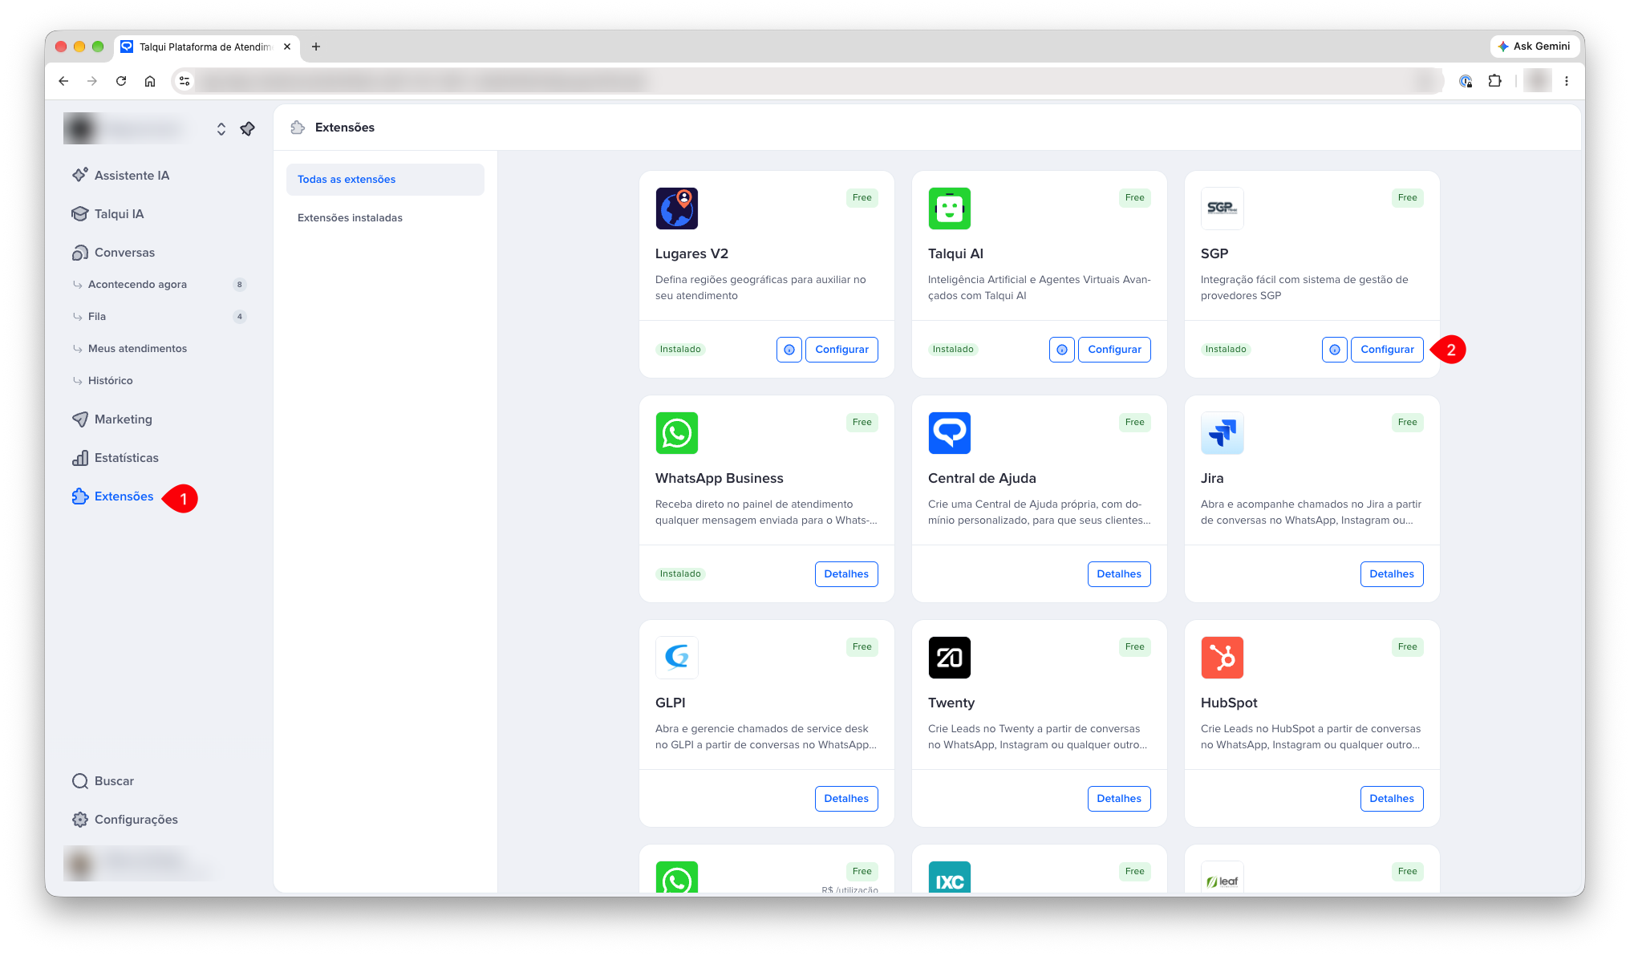The image size is (1630, 956).
Task: Click the GLPI logo icon
Action: point(677,658)
